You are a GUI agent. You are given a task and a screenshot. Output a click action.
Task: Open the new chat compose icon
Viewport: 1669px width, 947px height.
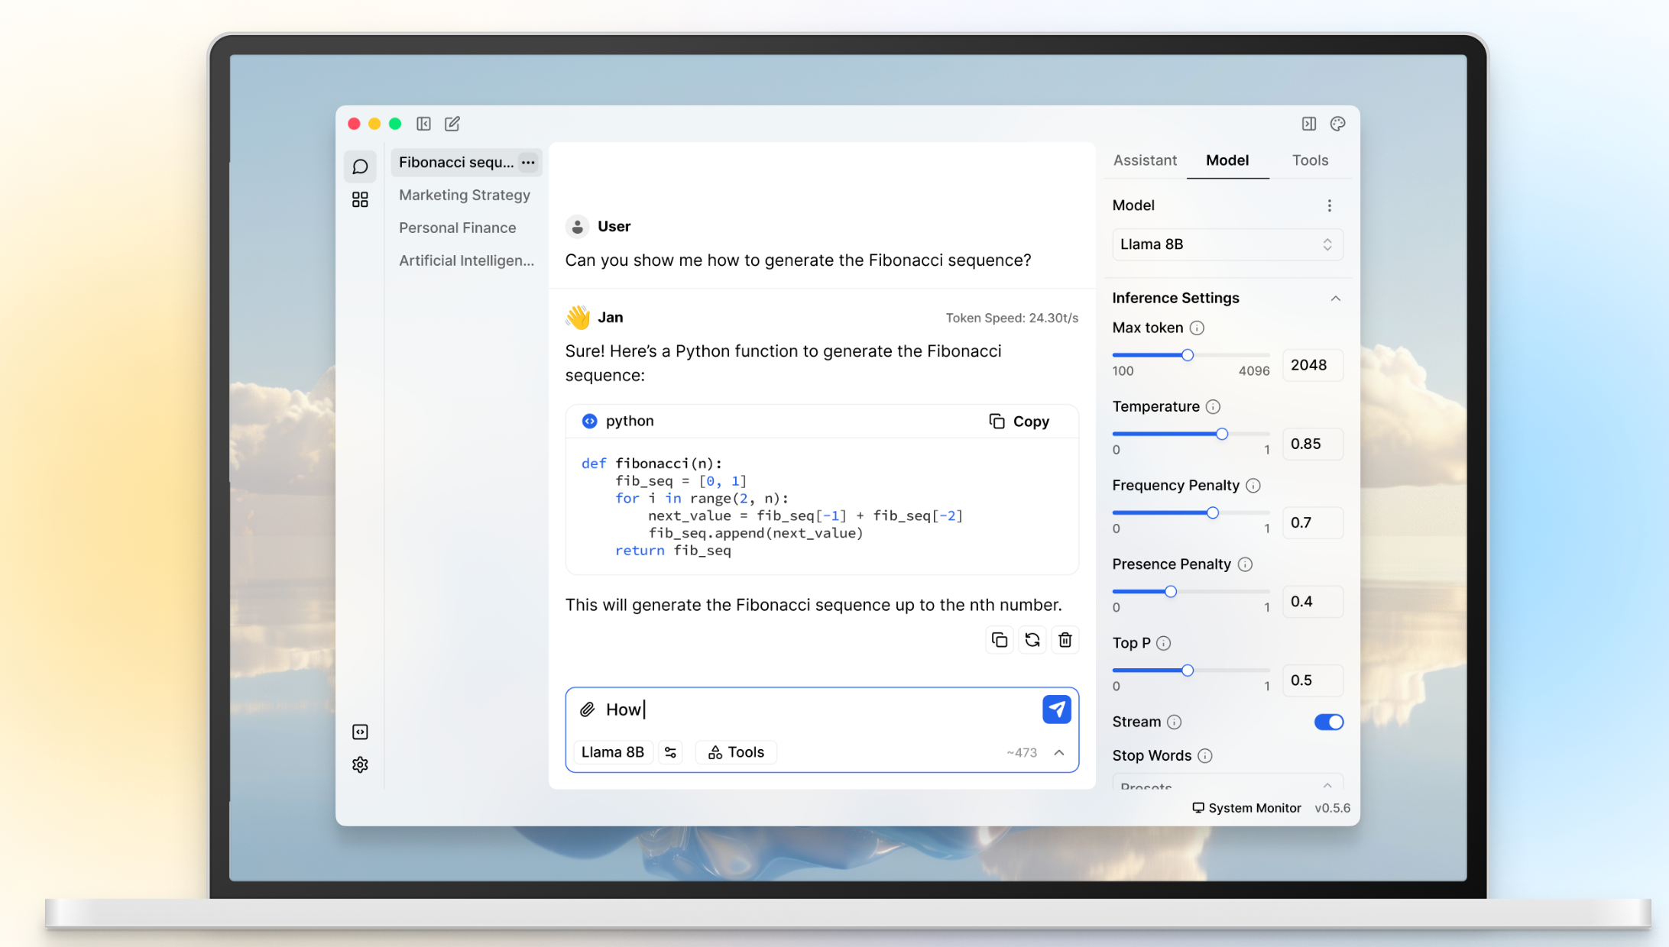tap(452, 124)
